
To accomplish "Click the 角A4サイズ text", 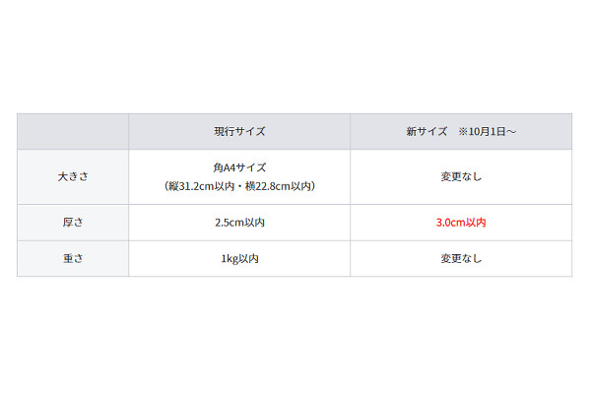I will pos(239,167).
